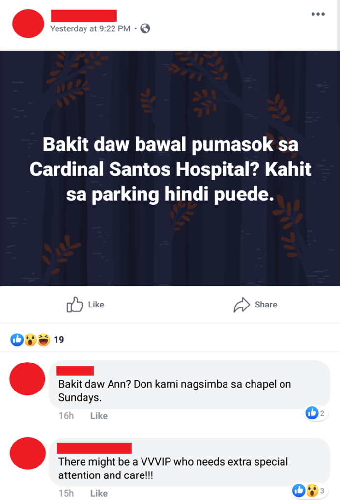The image size is (340, 503).
Task: Open second commenter's profile picture
Action: 28,453
